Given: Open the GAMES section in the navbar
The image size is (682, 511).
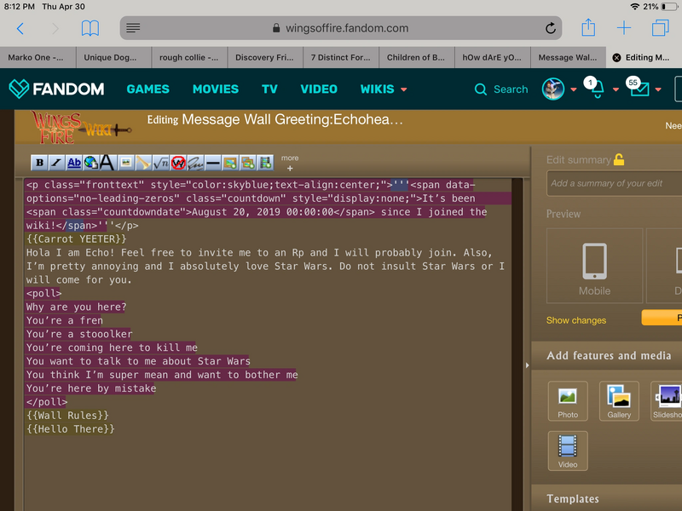Looking at the screenshot, I should click(x=147, y=89).
